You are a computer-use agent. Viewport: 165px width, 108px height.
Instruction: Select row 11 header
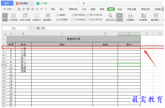4,65
